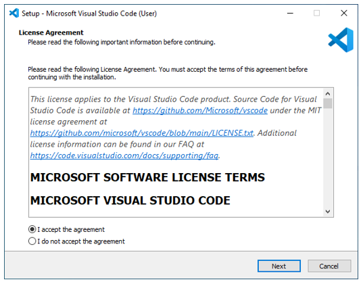The height and width of the screenshot is (284, 363).
Task: Close the Setup window with the X
Action: tap(344, 14)
